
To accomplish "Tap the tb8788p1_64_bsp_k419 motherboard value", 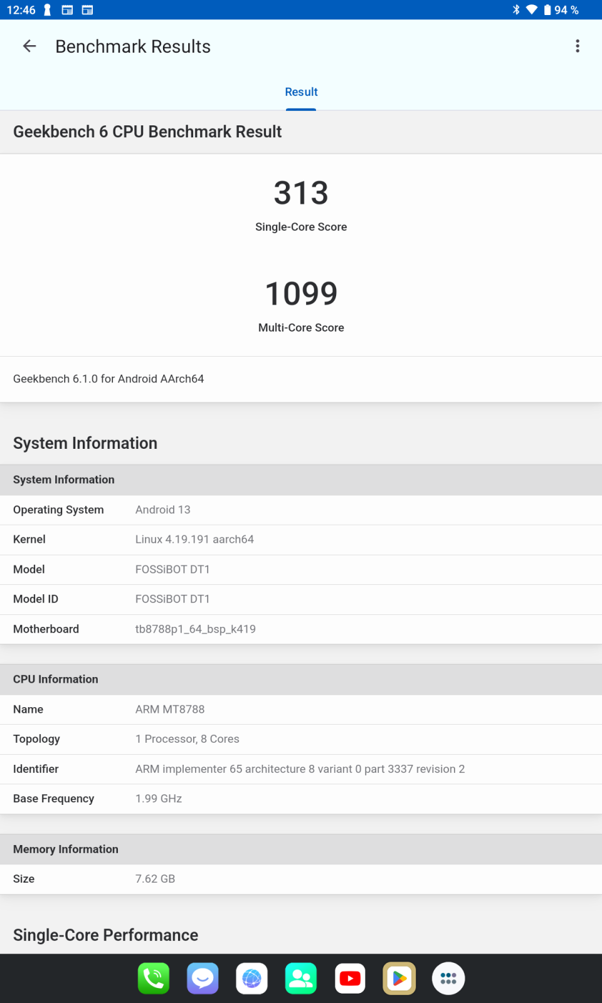I will [196, 629].
